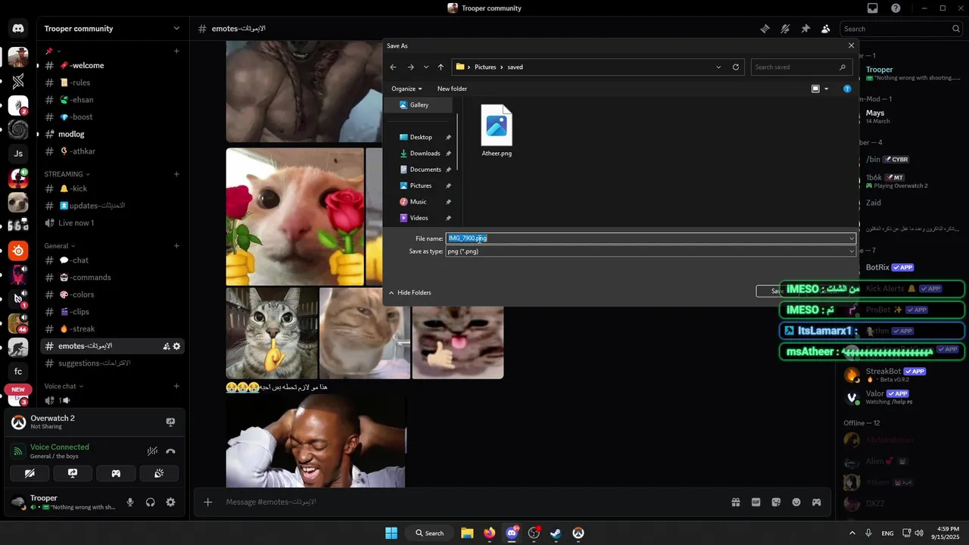Open Threads icon in channel header
969x545 pixels.
pos(765,29)
